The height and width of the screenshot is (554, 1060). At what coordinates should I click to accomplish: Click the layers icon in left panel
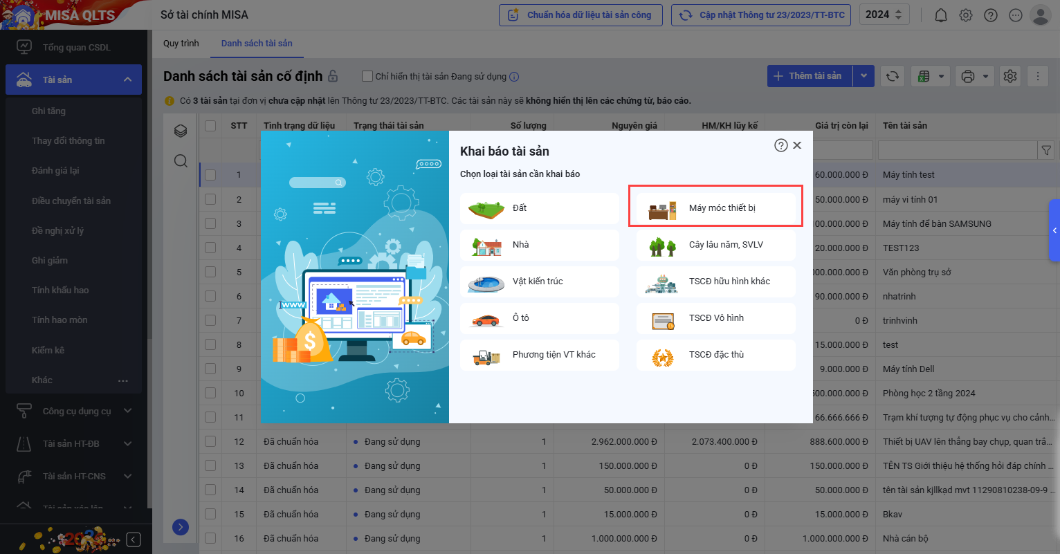[x=181, y=131]
